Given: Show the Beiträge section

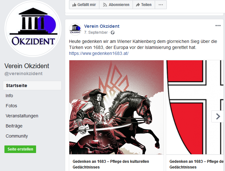Looking at the screenshot, I should tap(14, 126).
